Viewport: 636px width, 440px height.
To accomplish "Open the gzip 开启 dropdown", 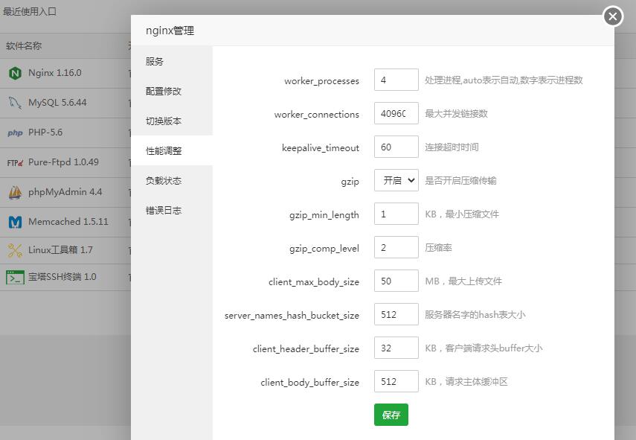I will tap(396, 180).
